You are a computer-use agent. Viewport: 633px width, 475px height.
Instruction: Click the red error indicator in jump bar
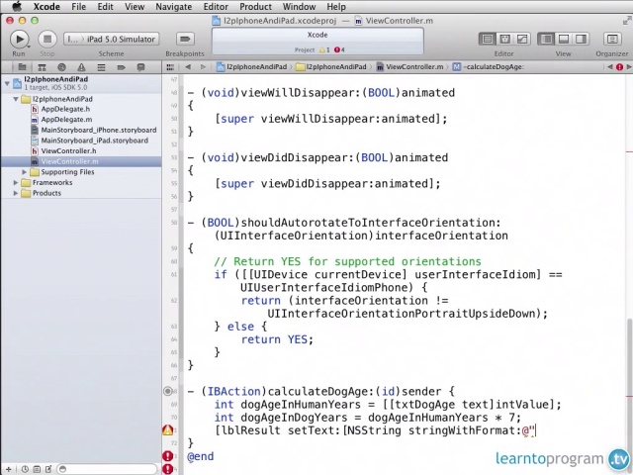pyautogui.click(x=619, y=67)
